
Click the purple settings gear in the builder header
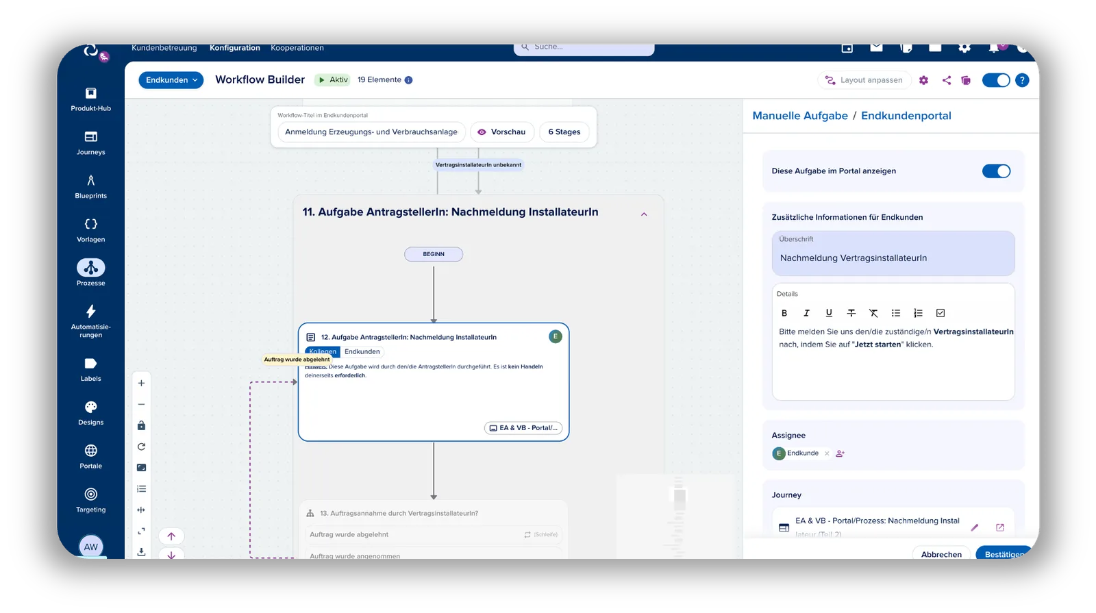(x=923, y=80)
